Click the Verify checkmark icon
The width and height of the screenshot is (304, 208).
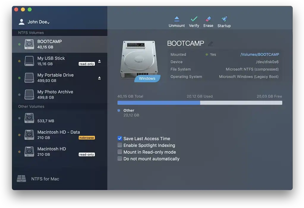point(194,20)
